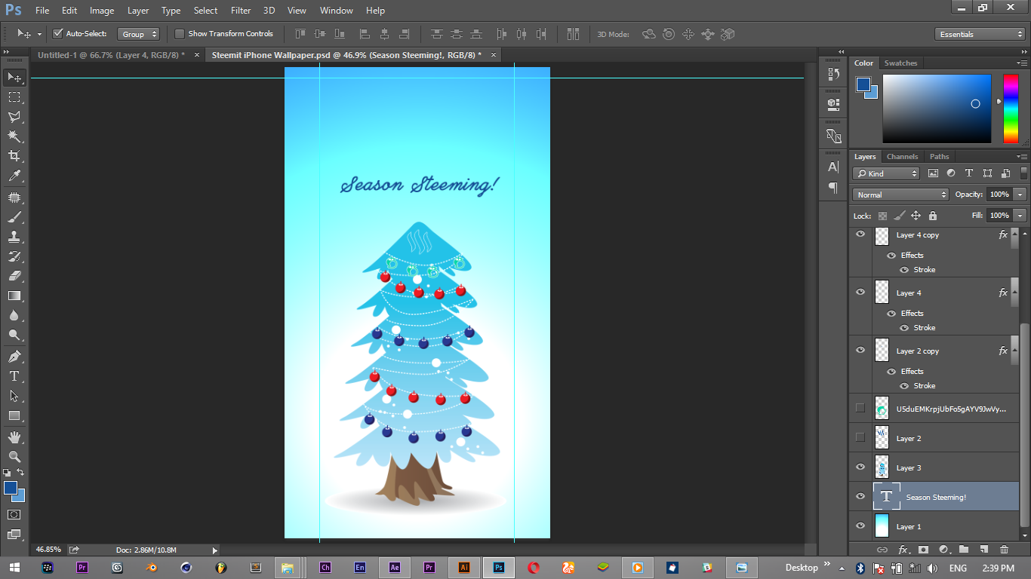Select the Clone Stamp tool

(x=14, y=237)
